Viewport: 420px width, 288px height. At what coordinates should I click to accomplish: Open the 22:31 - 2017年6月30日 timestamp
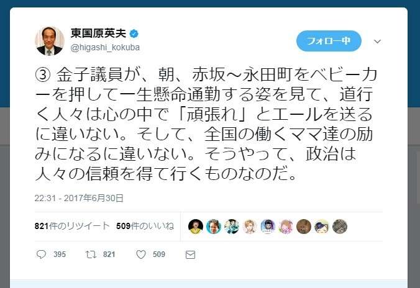pyautogui.click(x=79, y=198)
